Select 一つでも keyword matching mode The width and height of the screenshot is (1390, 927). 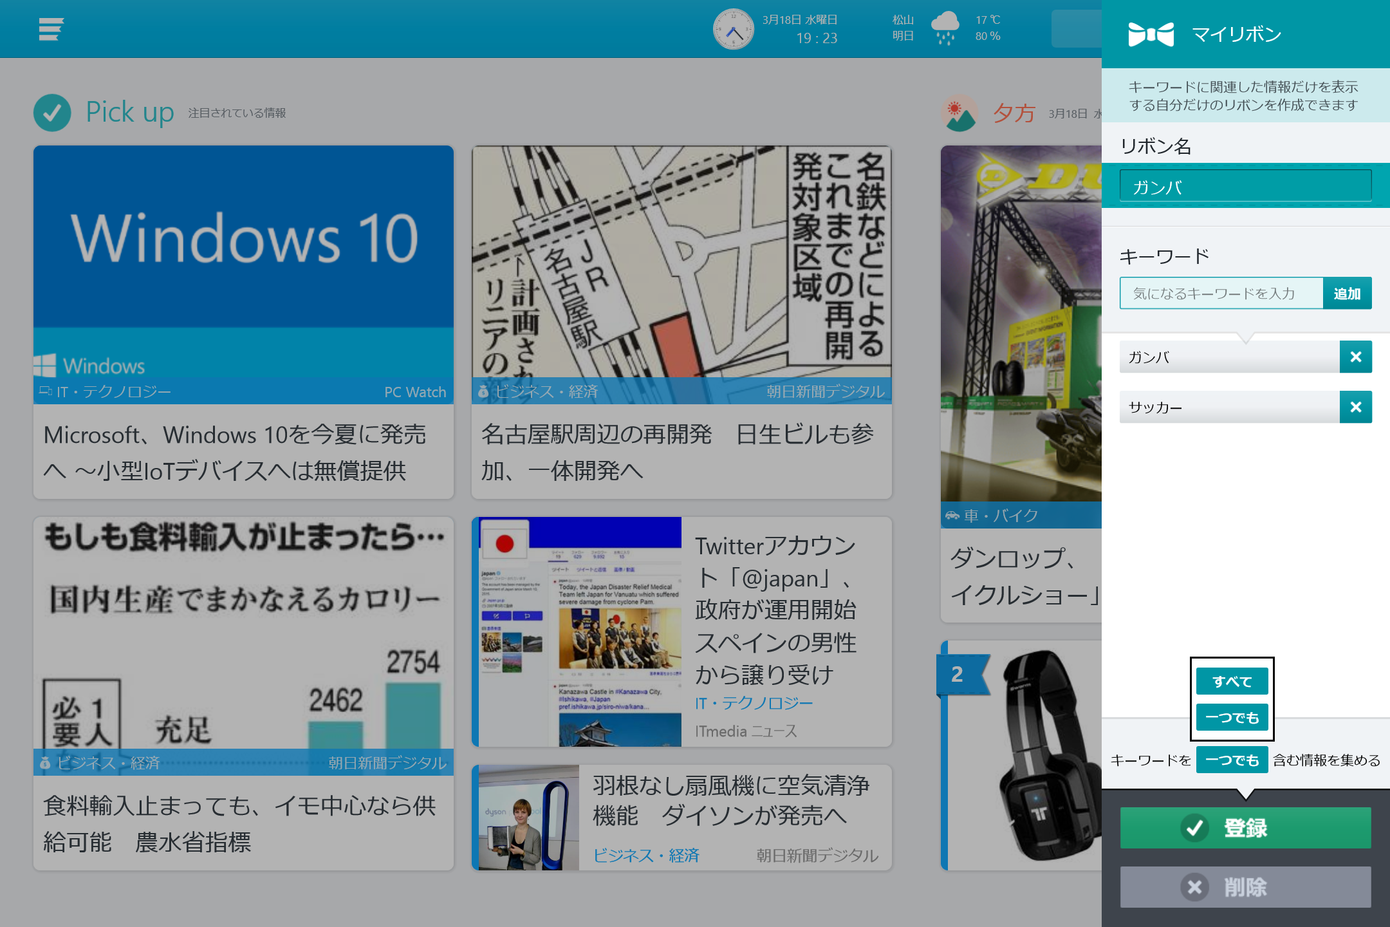[1231, 717]
